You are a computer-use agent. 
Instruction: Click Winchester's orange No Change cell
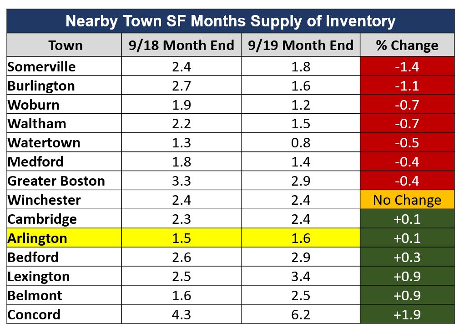407,200
